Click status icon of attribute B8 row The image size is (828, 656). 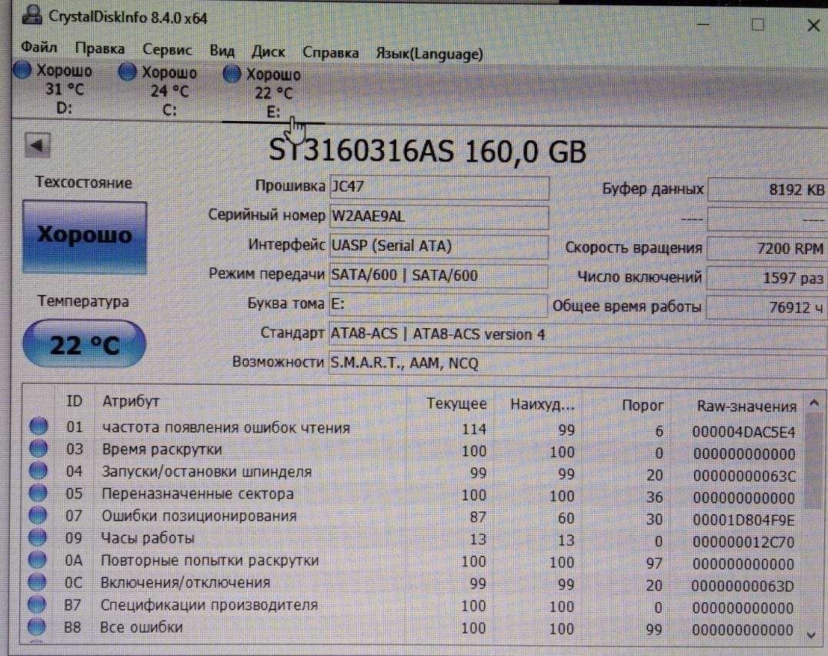click(36, 626)
